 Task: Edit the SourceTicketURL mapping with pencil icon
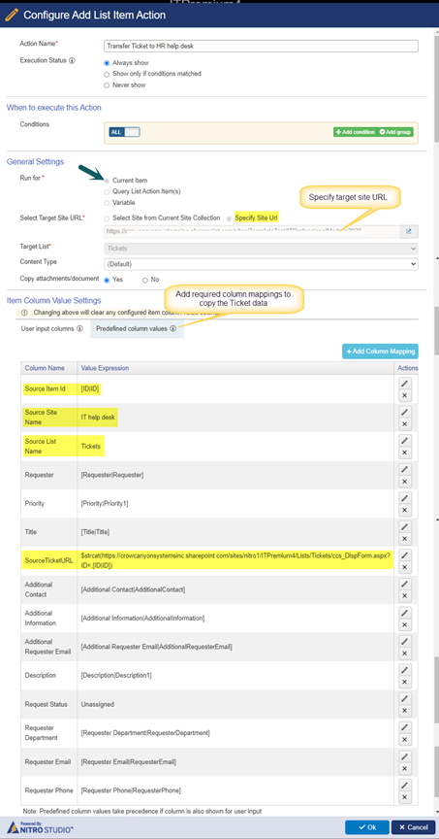(x=404, y=554)
